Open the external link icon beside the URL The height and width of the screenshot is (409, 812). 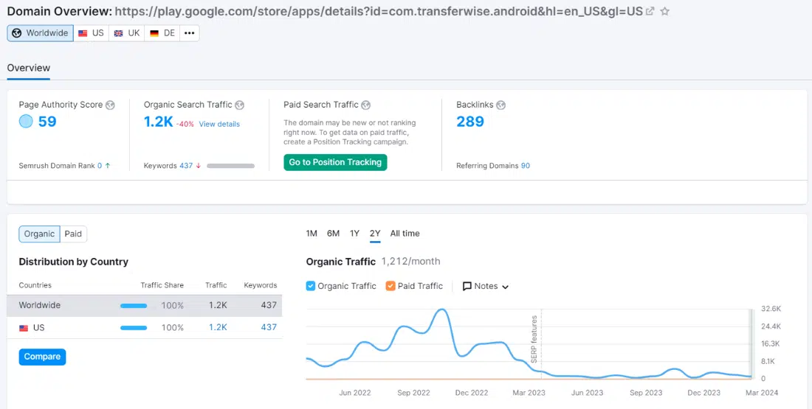click(x=650, y=11)
